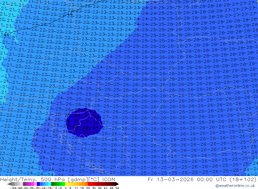The height and width of the screenshot is (189, 258).
Task: Click the left gray arrow of the legend
Action: 9,184
